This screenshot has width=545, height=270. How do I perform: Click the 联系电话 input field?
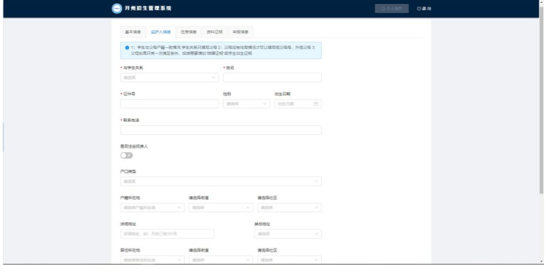click(221, 130)
